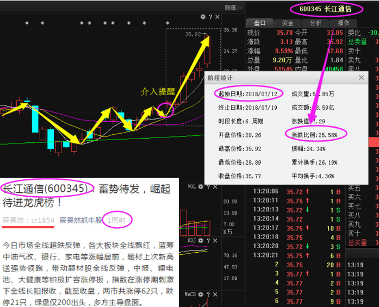
Task: Open VOL indicator settings gear
Action: (x=201, y=187)
